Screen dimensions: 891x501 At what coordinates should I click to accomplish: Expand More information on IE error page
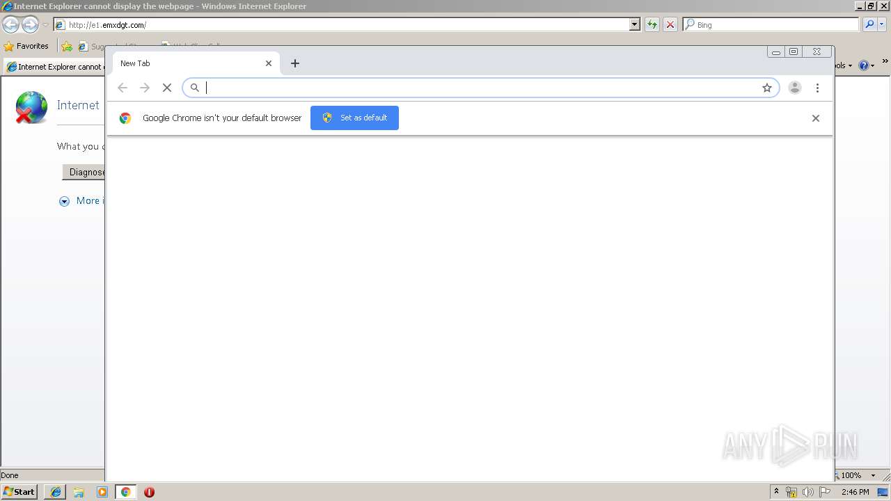[x=81, y=200]
